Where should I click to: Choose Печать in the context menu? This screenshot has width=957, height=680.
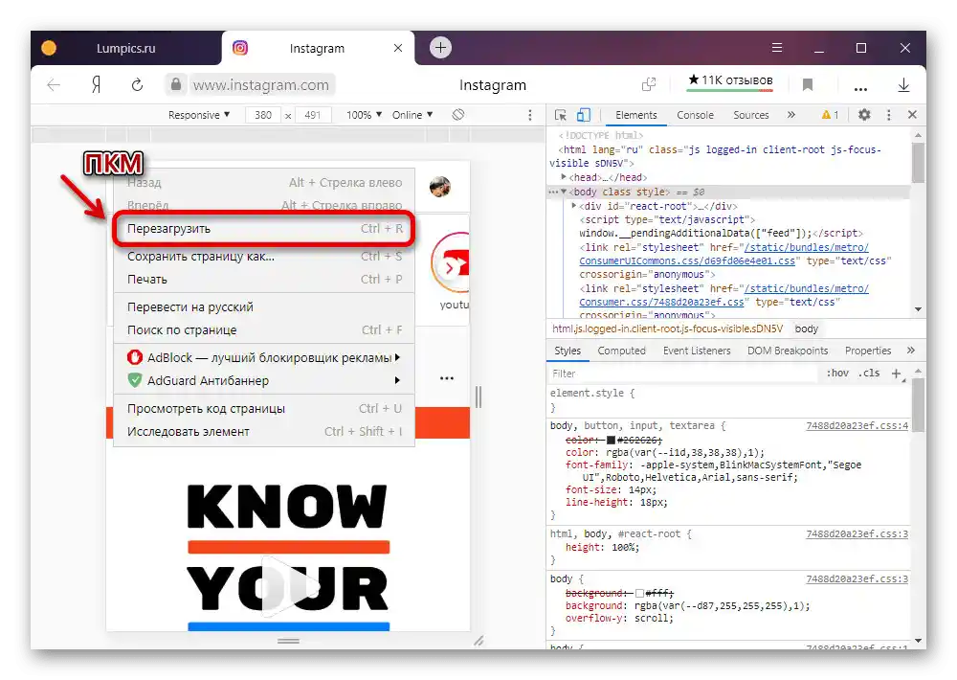point(264,280)
